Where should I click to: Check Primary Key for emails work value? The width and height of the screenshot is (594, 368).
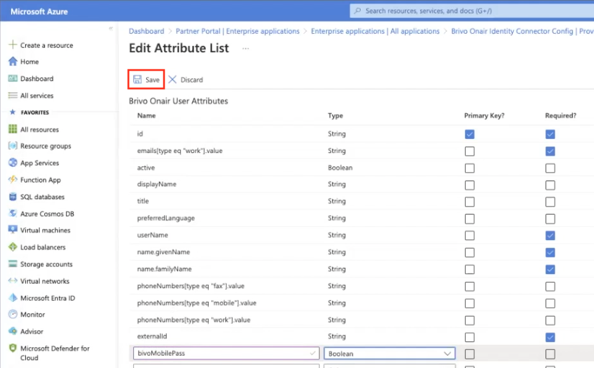(x=469, y=151)
